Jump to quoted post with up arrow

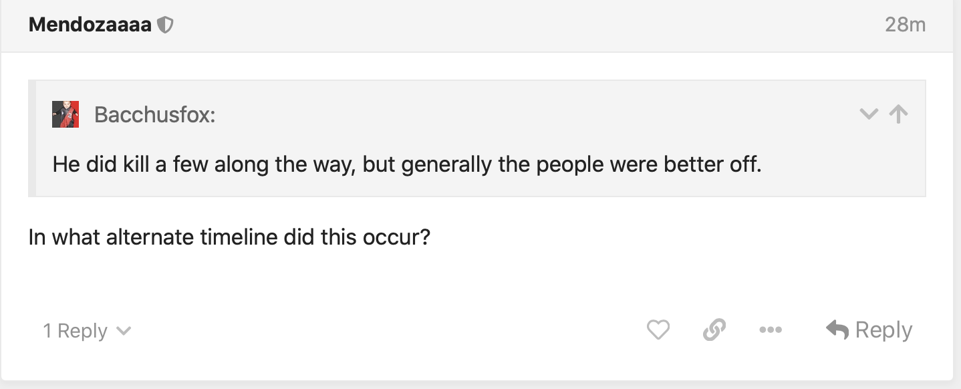click(x=899, y=114)
